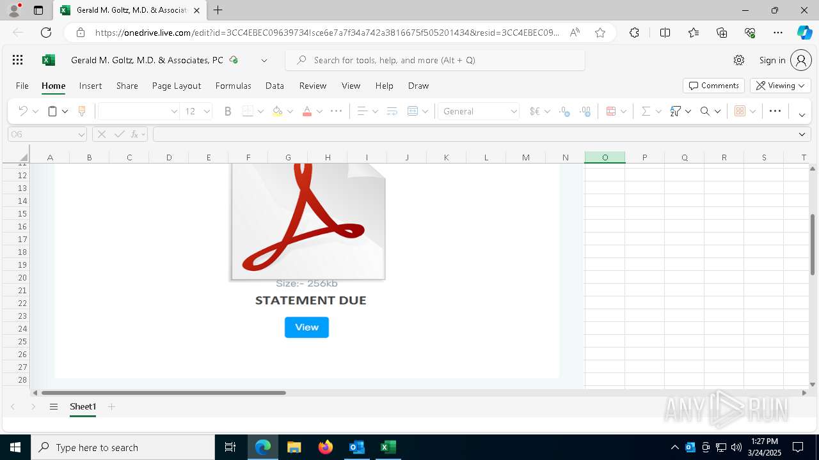
Task: Toggle Edge split screen
Action: tap(665, 33)
